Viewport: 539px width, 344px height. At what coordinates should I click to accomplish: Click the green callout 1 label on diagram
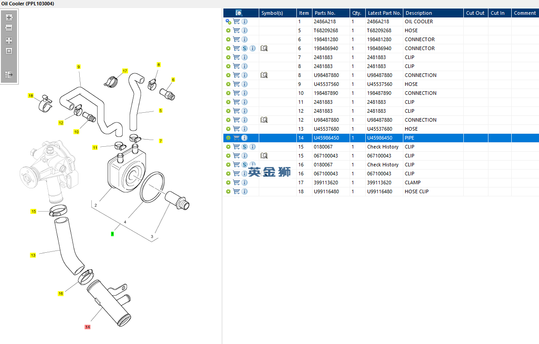(x=112, y=234)
